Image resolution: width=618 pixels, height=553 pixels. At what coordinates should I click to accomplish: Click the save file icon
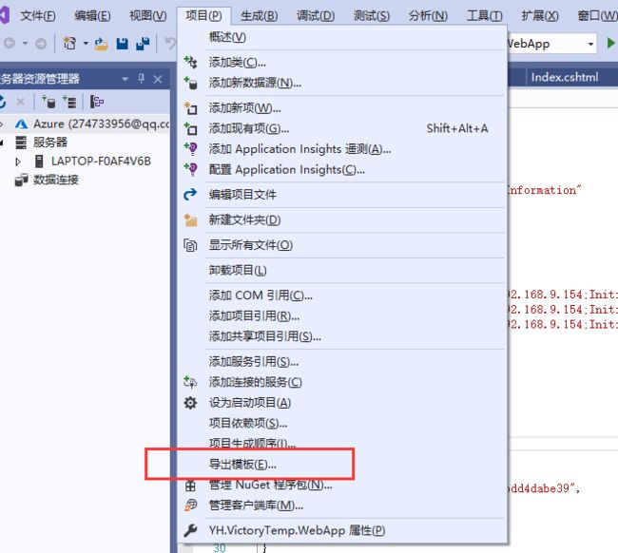point(123,44)
